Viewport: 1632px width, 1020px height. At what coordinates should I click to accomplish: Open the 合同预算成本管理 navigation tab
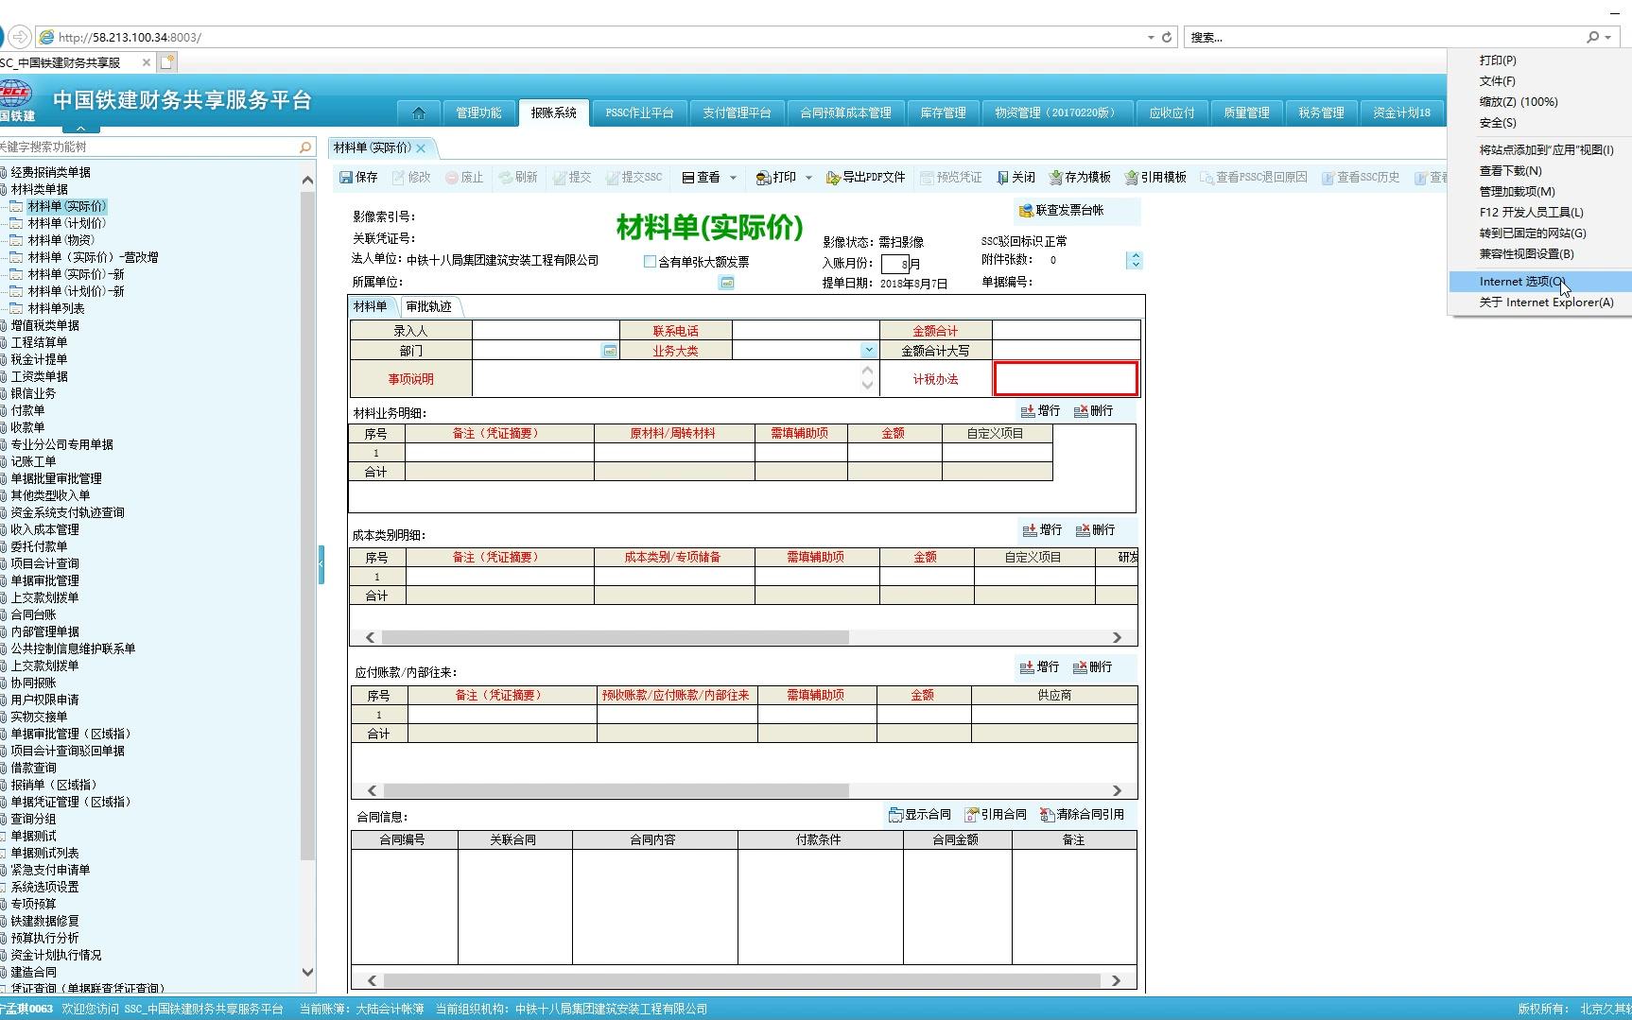click(845, 112)
